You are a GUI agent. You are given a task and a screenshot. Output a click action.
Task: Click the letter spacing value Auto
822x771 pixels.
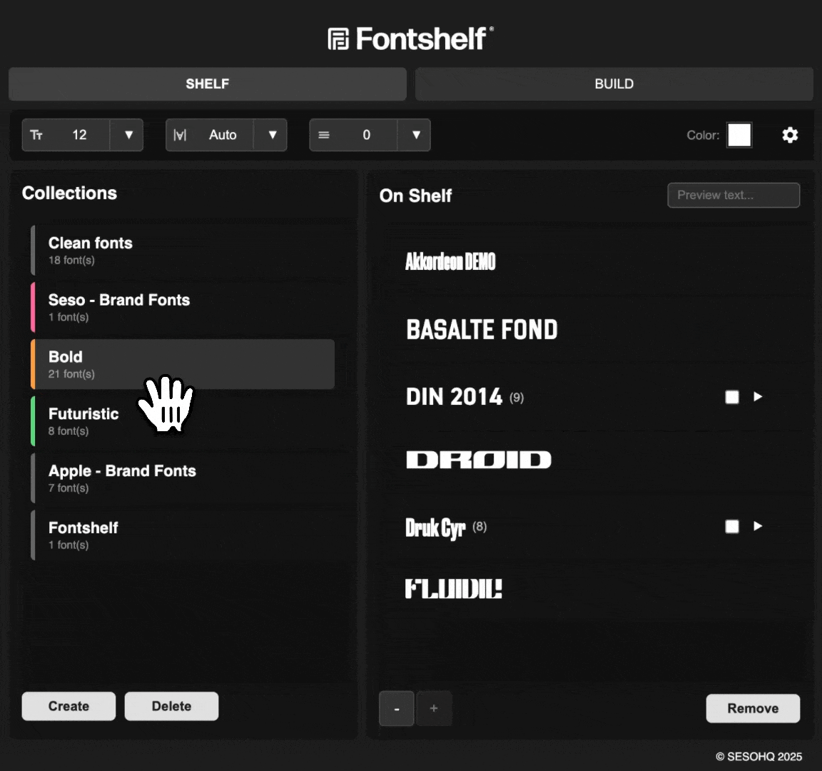pyautogui.click(x=223, y=135)
